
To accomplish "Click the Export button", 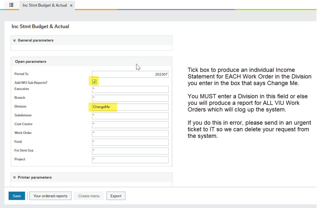I will click(x=116, y=196).
